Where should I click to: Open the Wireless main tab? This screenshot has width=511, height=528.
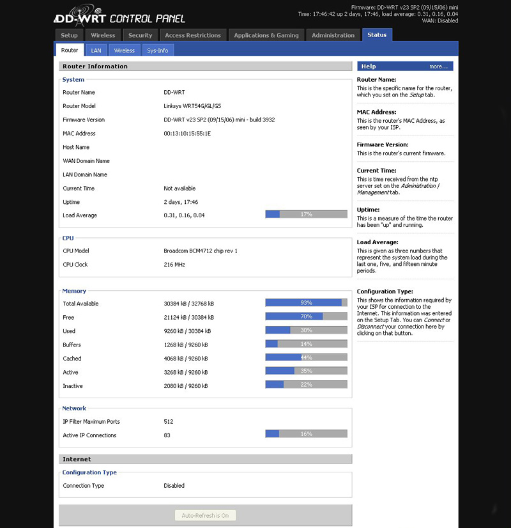coord(103,35)
